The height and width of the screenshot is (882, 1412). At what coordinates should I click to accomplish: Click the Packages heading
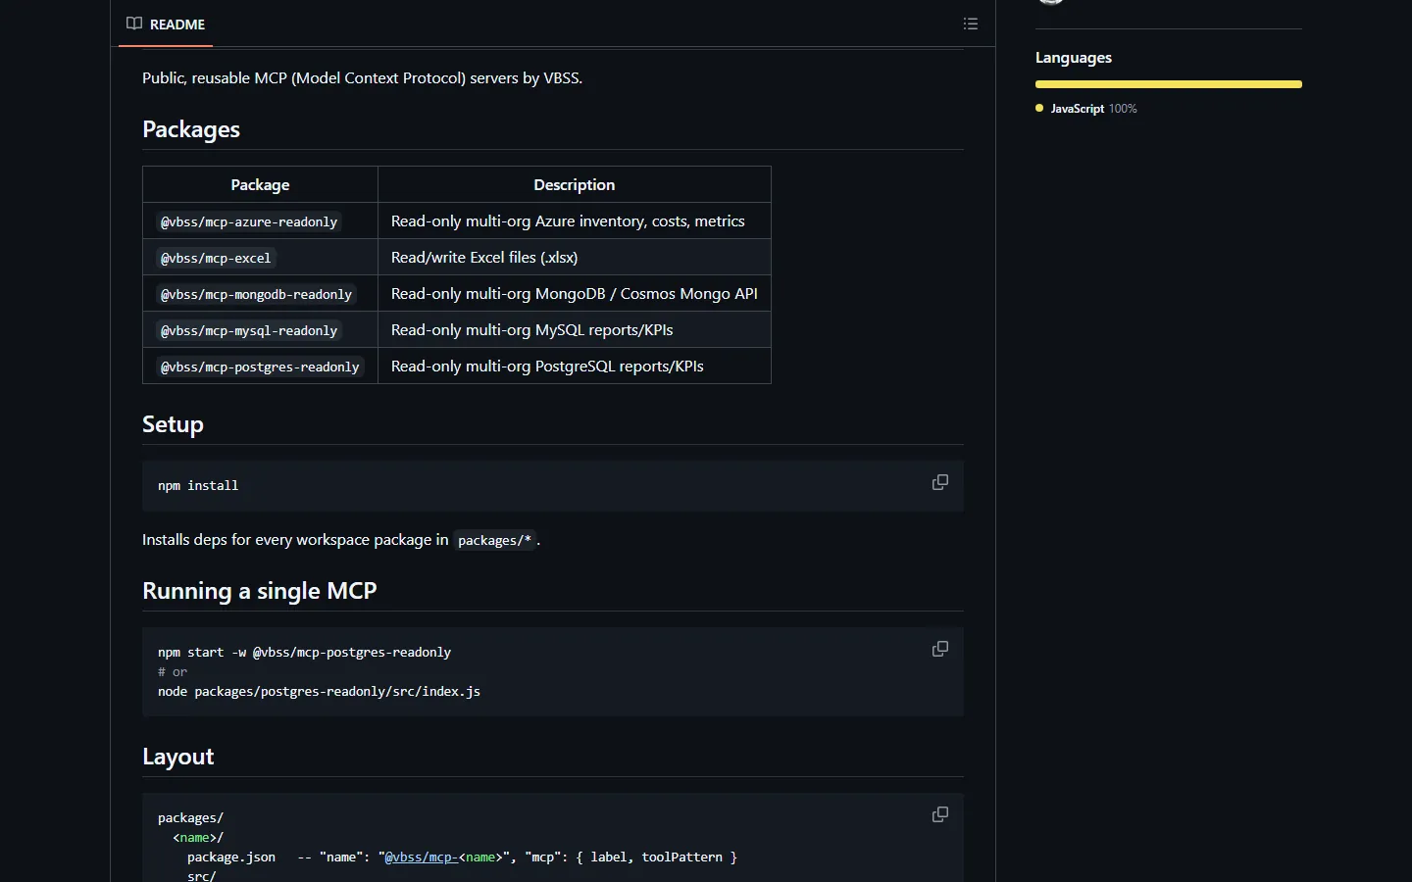pyautogui.click(x=191, y=129)
